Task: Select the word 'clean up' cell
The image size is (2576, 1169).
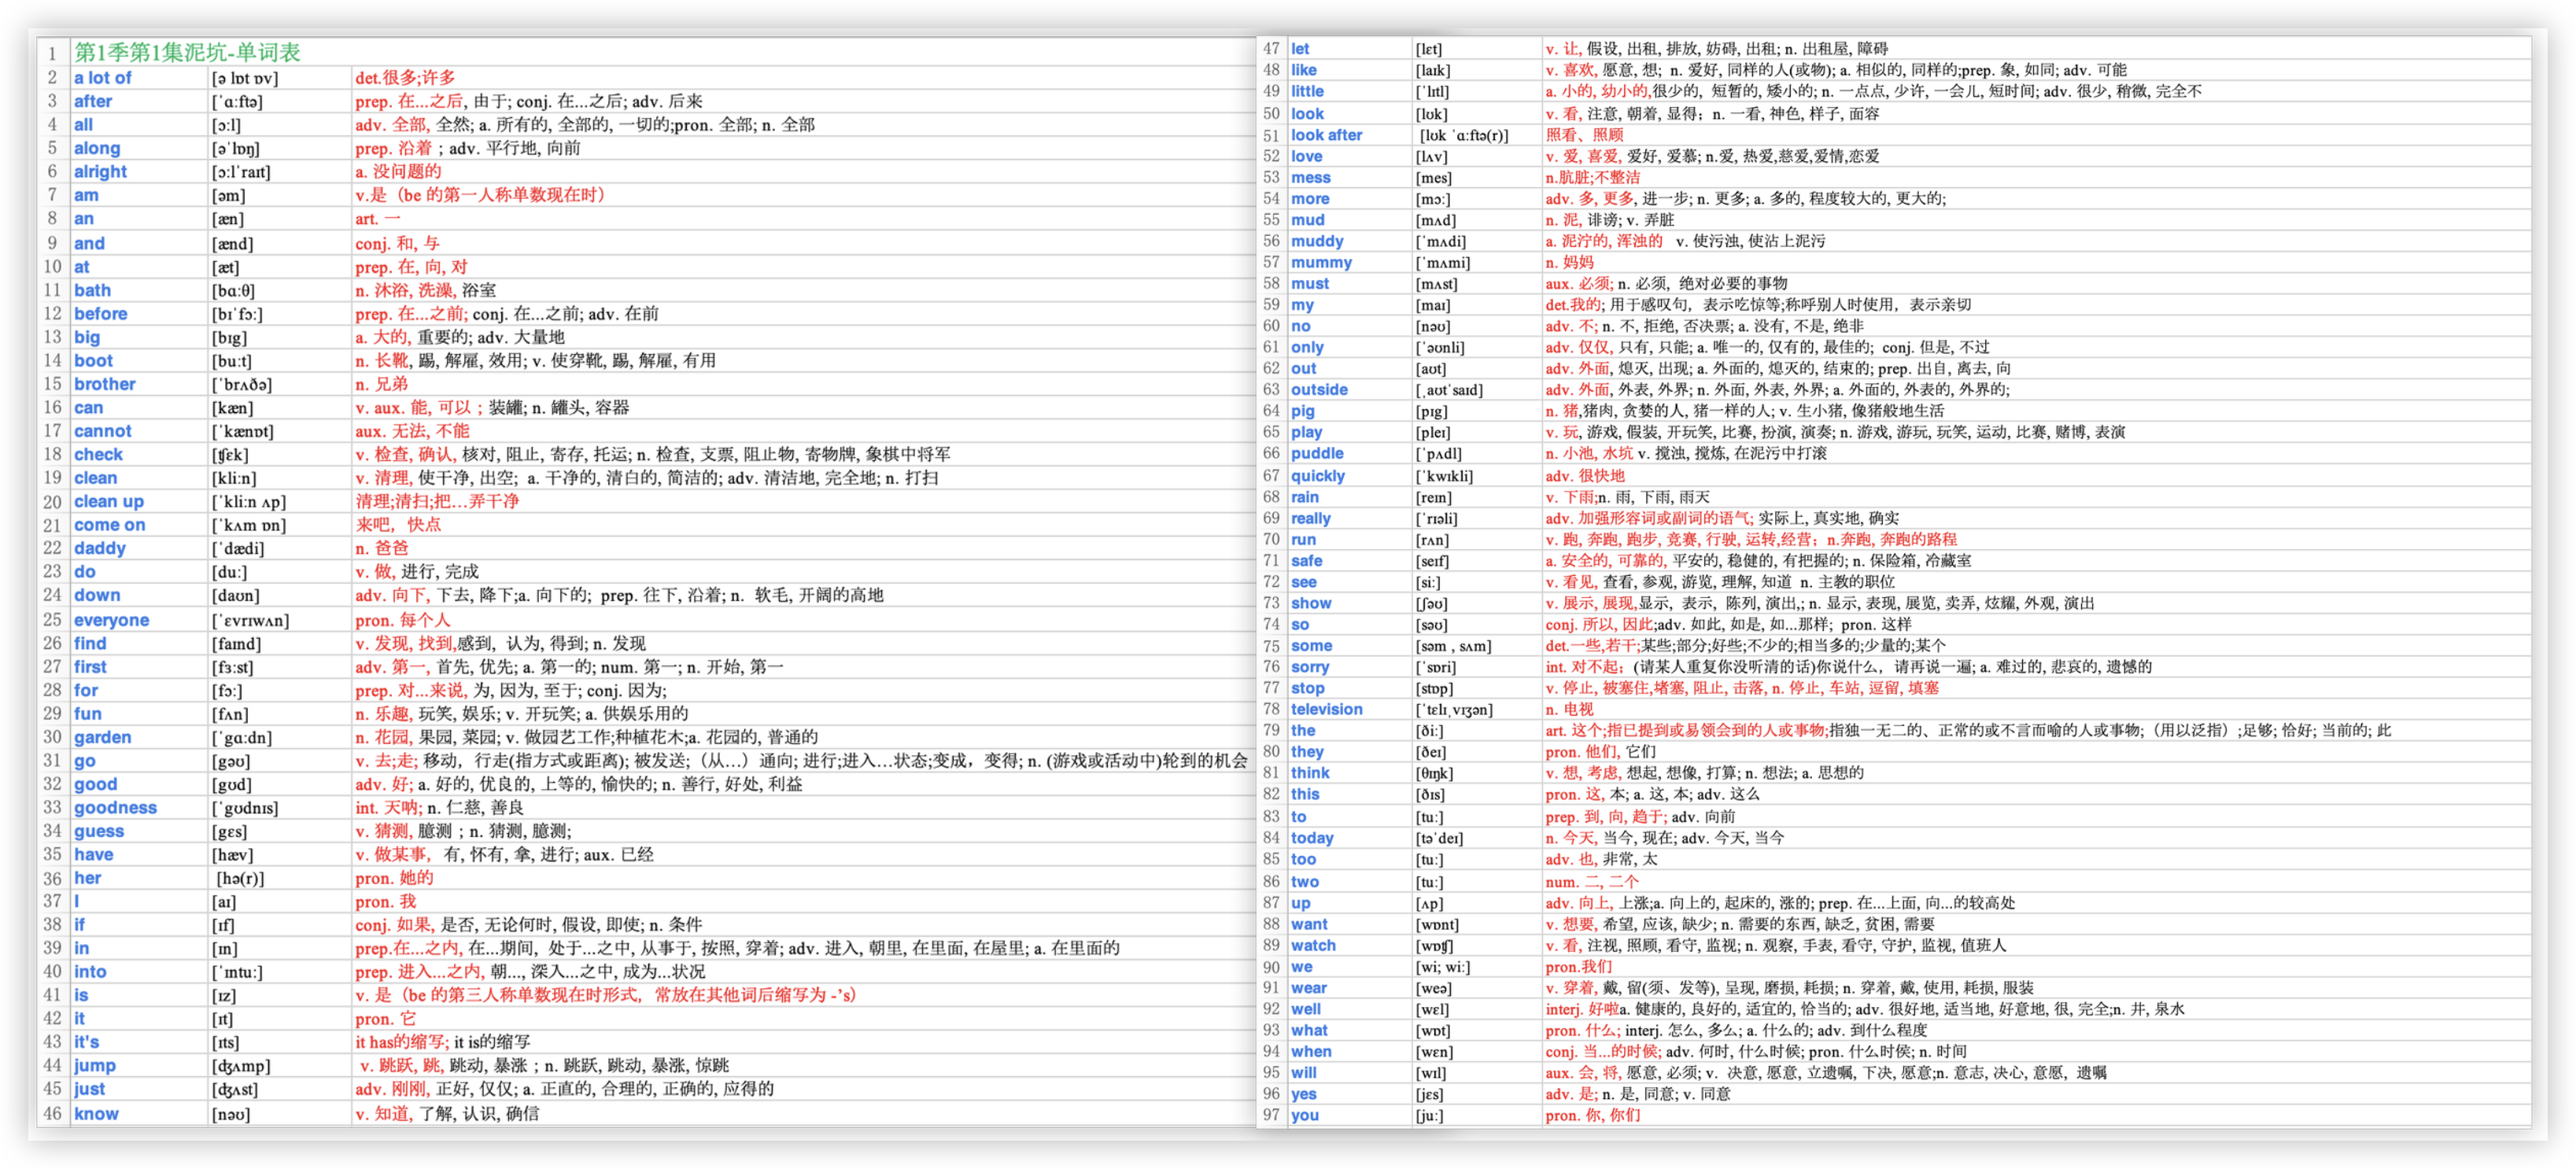Action: (x=109, y=502)
